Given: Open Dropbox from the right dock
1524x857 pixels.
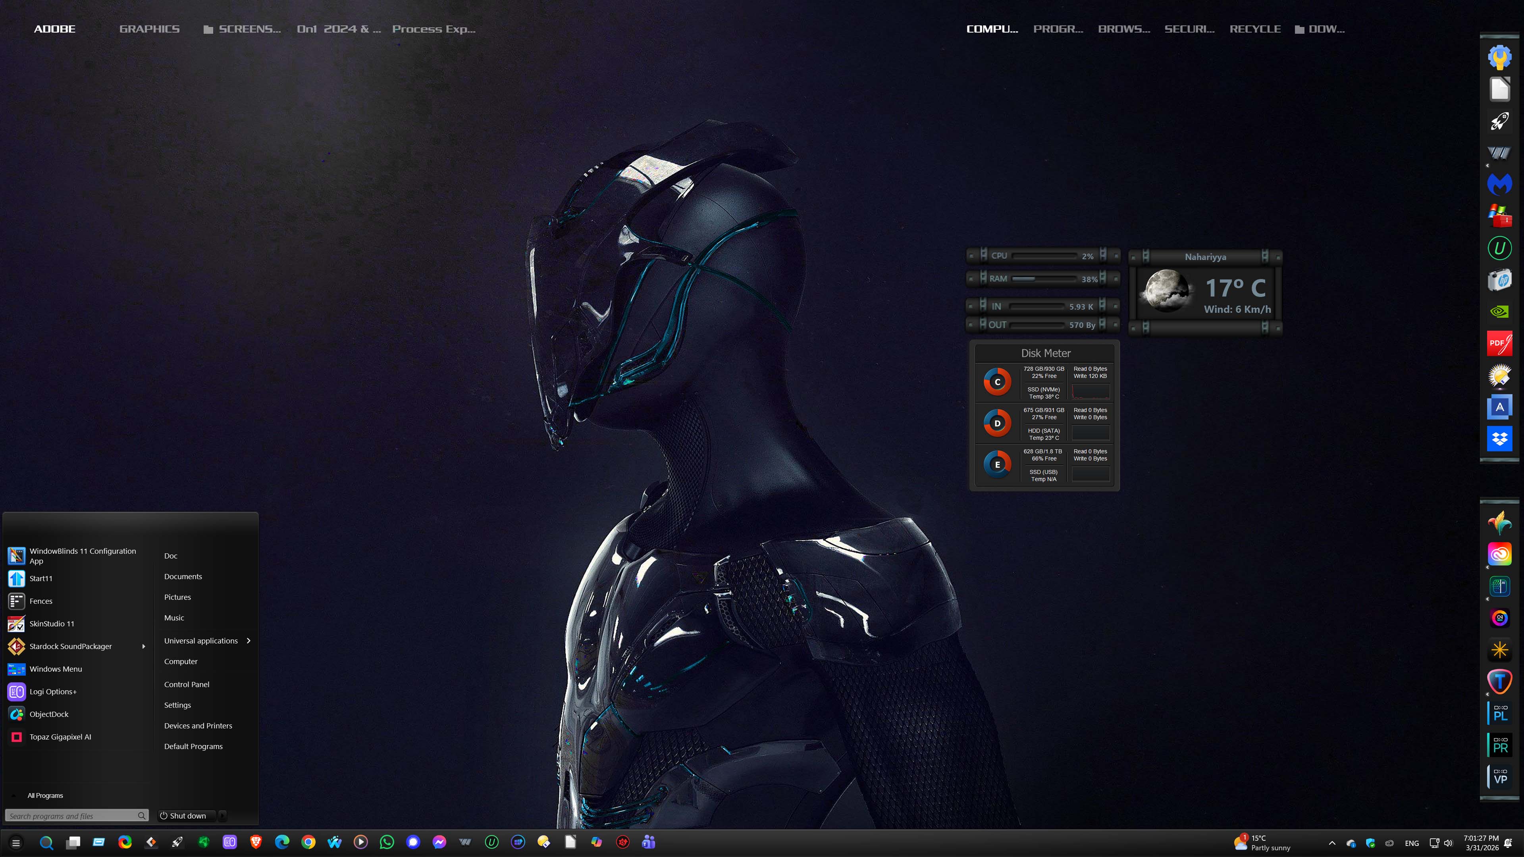Looking at the screenshot, I should point(1499,439).
